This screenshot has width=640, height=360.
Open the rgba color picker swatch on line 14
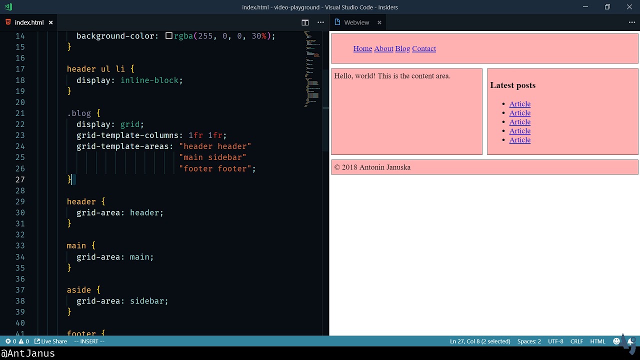pos(169,36)
